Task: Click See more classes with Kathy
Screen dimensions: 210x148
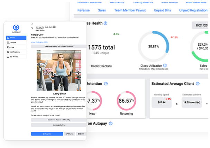Action: [x=59, y=120]
